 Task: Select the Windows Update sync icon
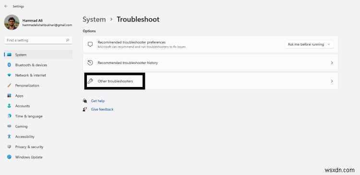[x=9, y=157]
